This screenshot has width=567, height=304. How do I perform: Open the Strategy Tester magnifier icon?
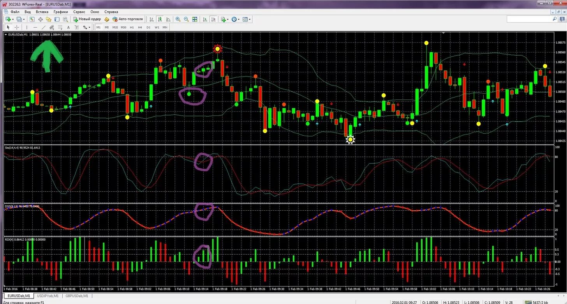[65, 19]
